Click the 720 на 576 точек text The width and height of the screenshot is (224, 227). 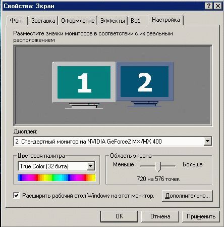tap(158, 179)
